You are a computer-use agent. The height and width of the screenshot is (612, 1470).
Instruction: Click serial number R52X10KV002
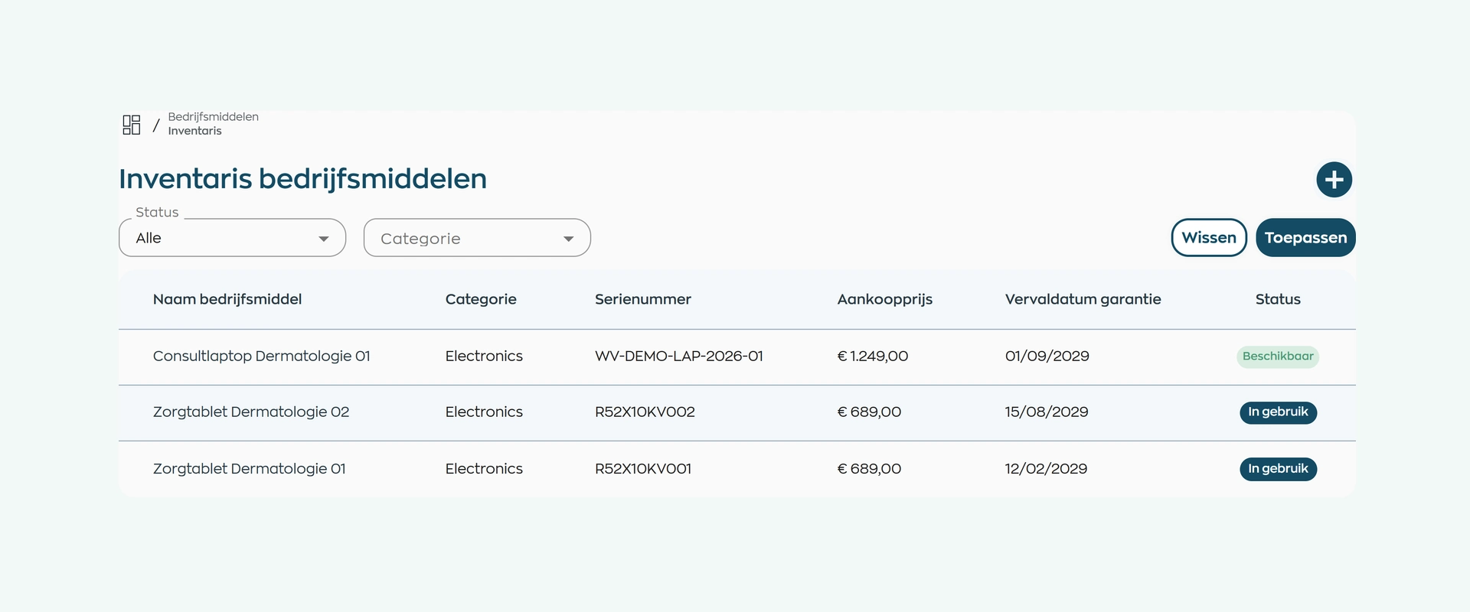pos(645,412)
